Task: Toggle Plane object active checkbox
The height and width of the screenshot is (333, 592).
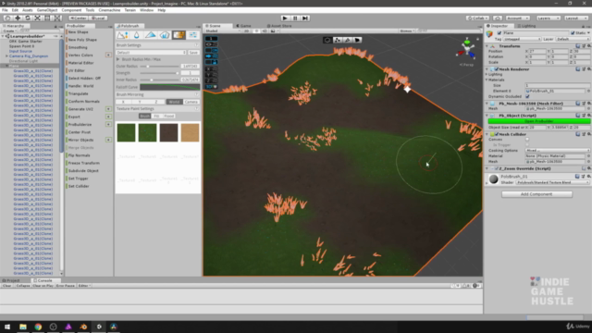Action: point(499,33)
